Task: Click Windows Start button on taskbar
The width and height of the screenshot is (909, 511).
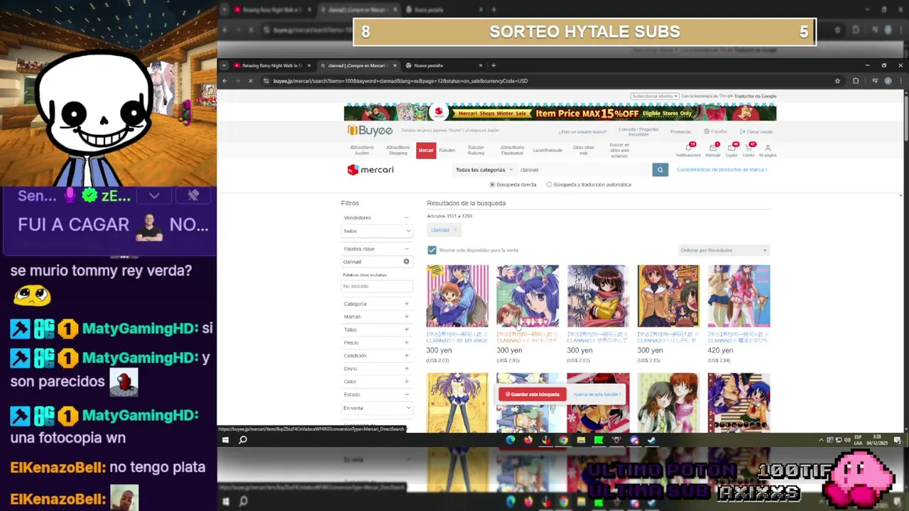Action: [x=225, y=440]
